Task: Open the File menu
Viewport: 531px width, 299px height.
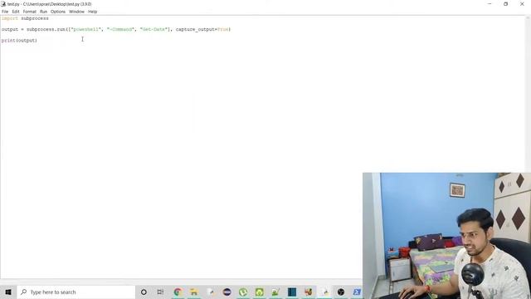Action: click(5, 12)
